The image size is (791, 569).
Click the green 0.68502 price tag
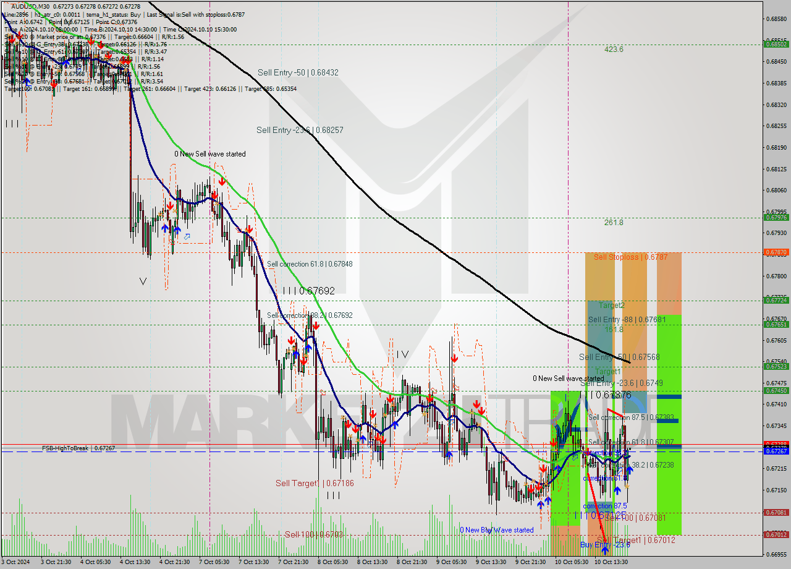point(777,44)
